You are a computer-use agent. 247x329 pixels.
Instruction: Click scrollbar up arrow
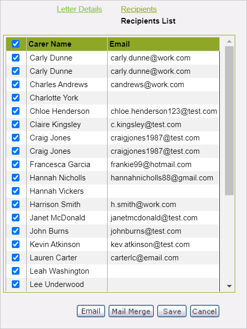tap(229, 42)
